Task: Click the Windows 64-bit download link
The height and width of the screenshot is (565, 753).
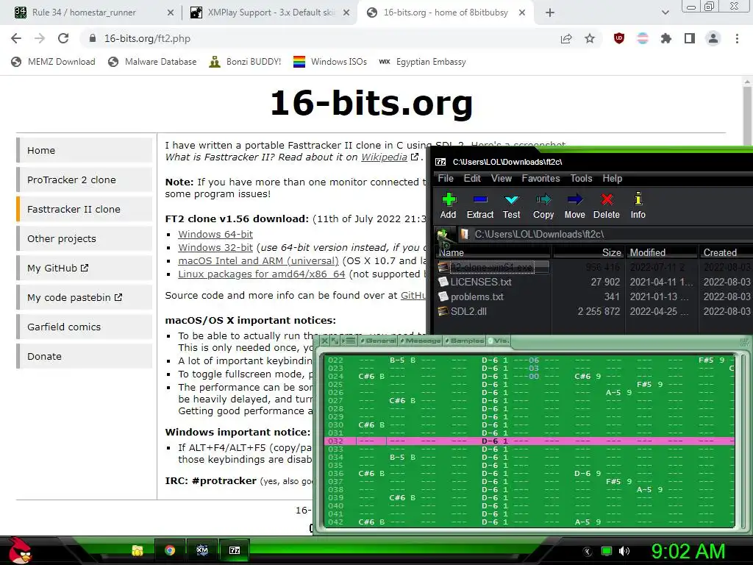Action: click(x=215, y=235)
